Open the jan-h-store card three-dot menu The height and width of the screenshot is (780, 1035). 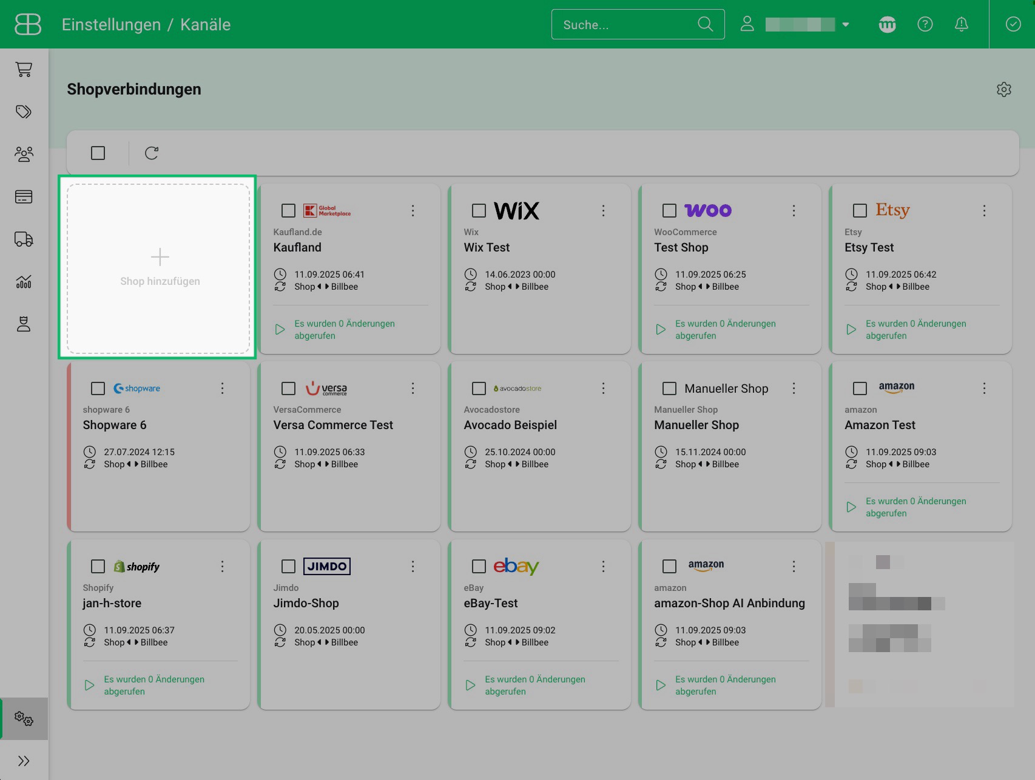(x=222, y=566)
